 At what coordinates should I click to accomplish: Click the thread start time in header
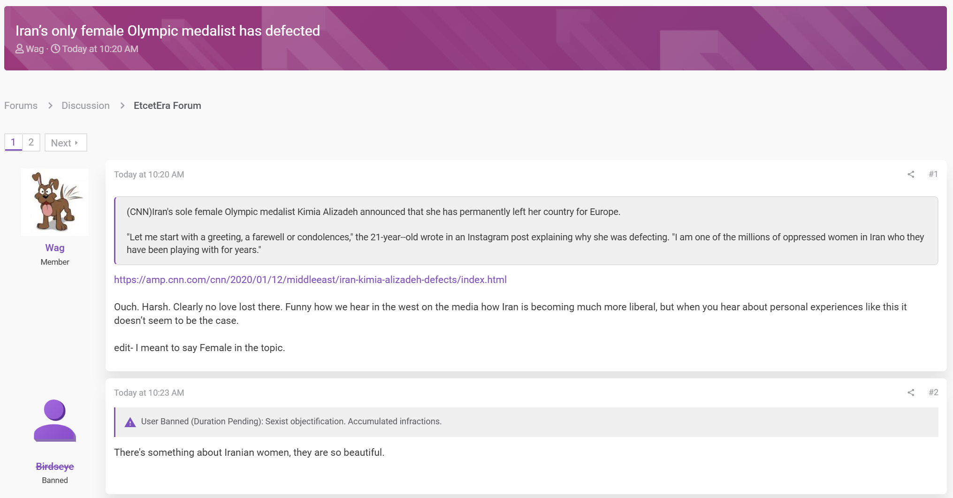(x=100, y=49)
